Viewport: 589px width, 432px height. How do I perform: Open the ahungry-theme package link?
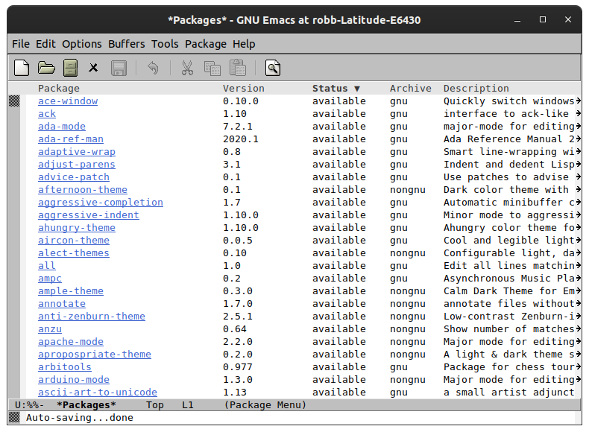coord(77,228)
